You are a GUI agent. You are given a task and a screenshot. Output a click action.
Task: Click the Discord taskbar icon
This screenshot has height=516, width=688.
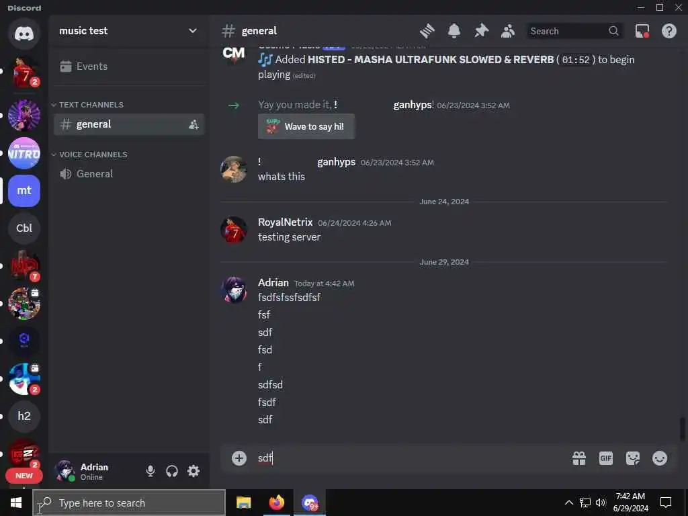pyautogui.click(x=310, y=503)
